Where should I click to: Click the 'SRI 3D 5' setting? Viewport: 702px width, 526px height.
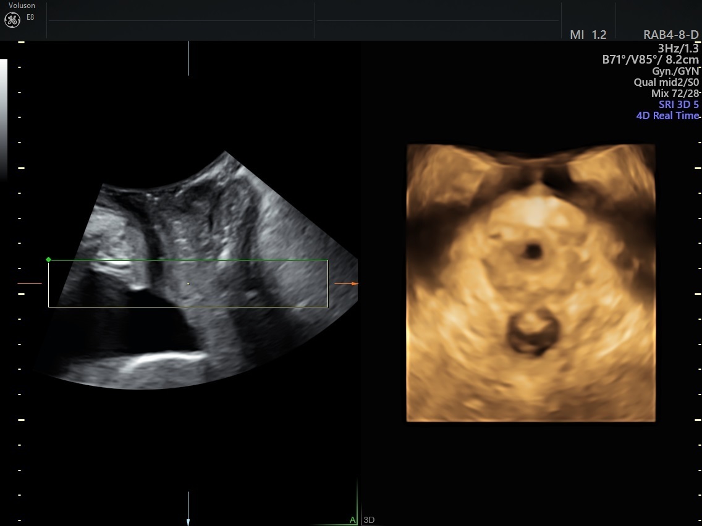point(679,104)
